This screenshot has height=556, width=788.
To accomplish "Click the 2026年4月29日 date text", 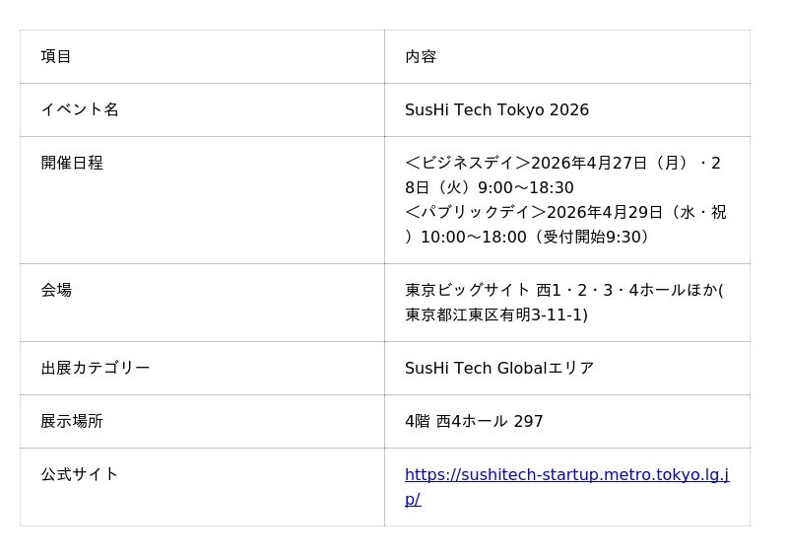I will pos(597,212).
